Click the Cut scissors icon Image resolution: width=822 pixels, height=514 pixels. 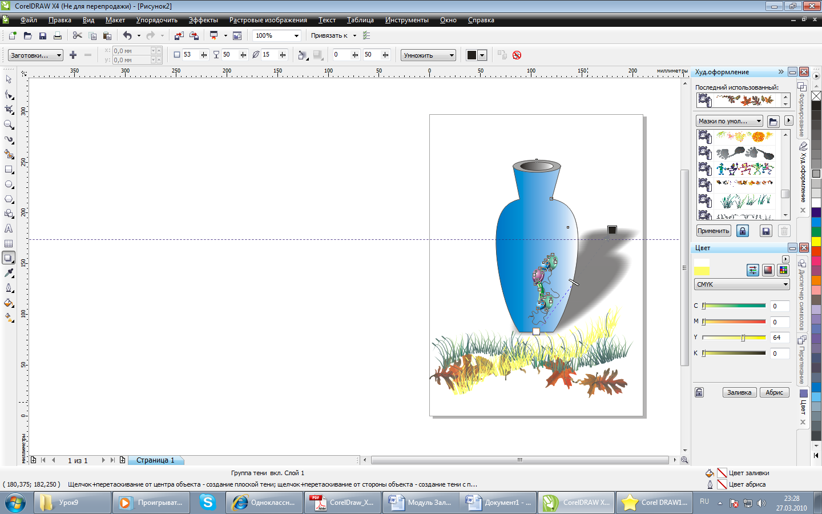[78, 35]
